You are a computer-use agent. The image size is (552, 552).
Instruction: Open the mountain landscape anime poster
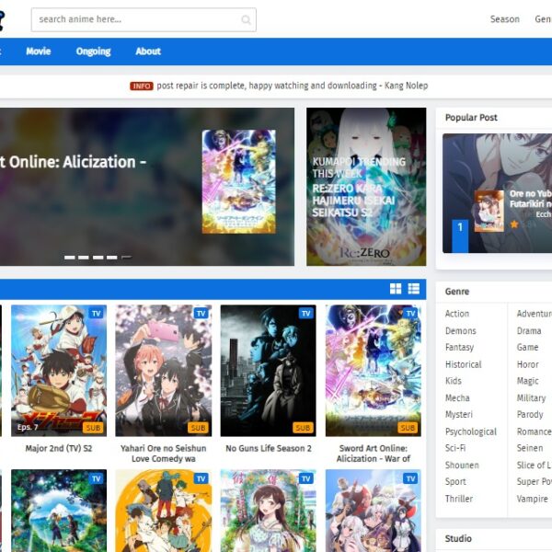[x=59, y=511]
